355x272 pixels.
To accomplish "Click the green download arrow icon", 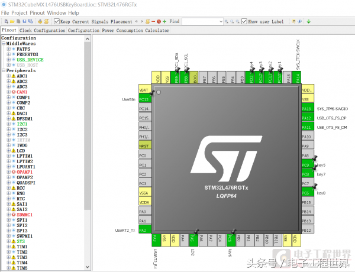I will point(308,22).
